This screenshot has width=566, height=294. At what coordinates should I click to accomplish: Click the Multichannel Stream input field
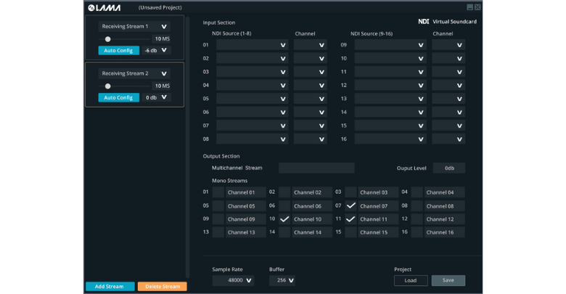point(316,168)
